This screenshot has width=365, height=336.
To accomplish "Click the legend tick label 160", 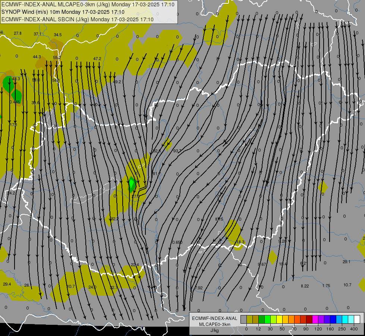I will click(x=330, y=329).
